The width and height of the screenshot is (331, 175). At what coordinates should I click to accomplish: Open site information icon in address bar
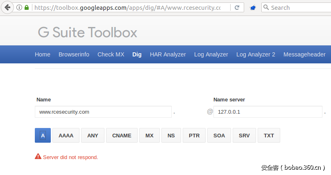(x=19, y=8)
